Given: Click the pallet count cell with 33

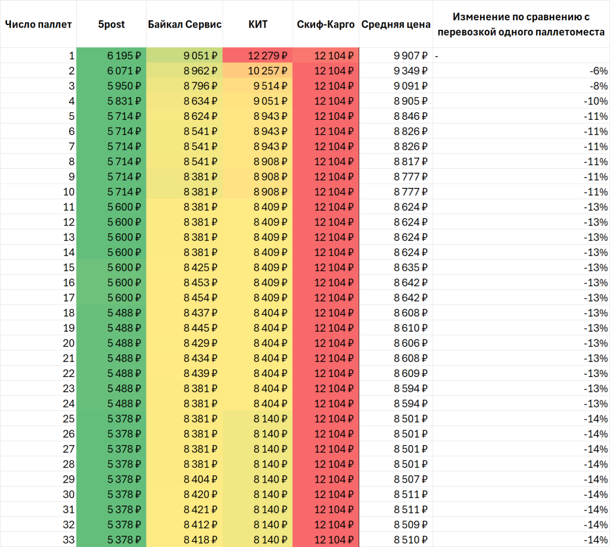Looking at the screenshot, I should tap(38, 539).
